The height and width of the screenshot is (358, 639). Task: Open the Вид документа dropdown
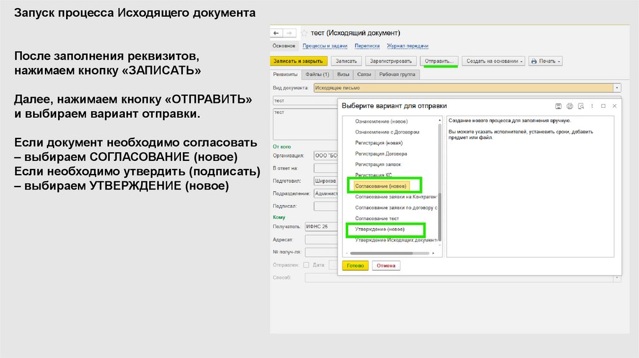617,88
